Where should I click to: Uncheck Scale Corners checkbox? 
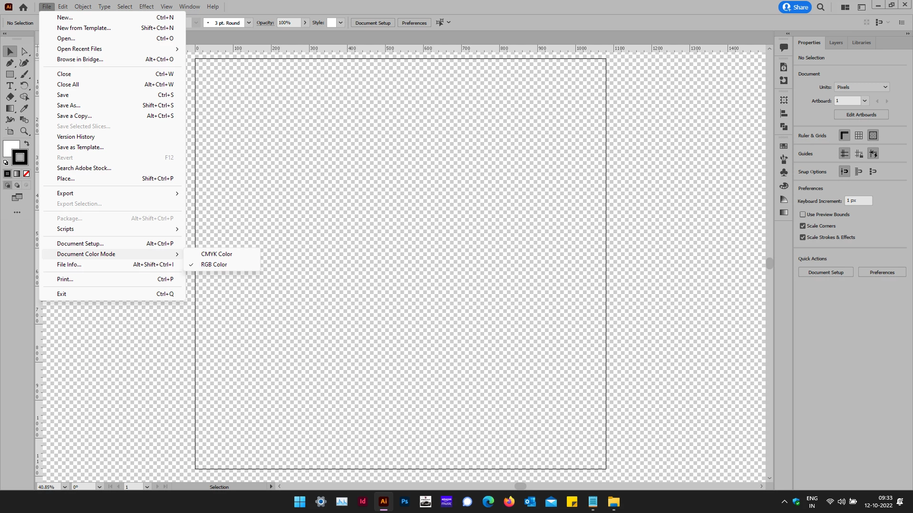coord(803,226)
